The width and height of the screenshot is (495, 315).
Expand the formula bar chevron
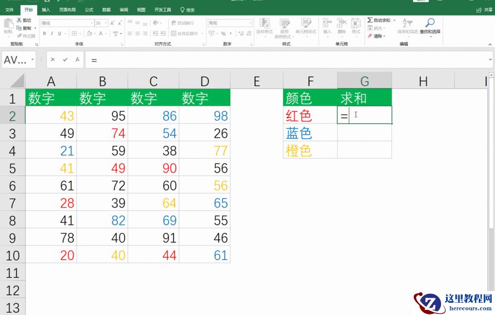pos(489,60)
